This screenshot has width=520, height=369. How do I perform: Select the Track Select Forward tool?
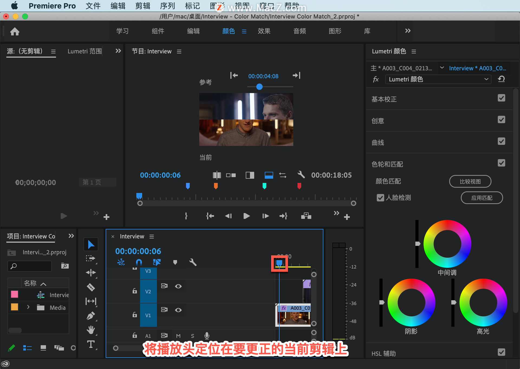click(91, 258)
